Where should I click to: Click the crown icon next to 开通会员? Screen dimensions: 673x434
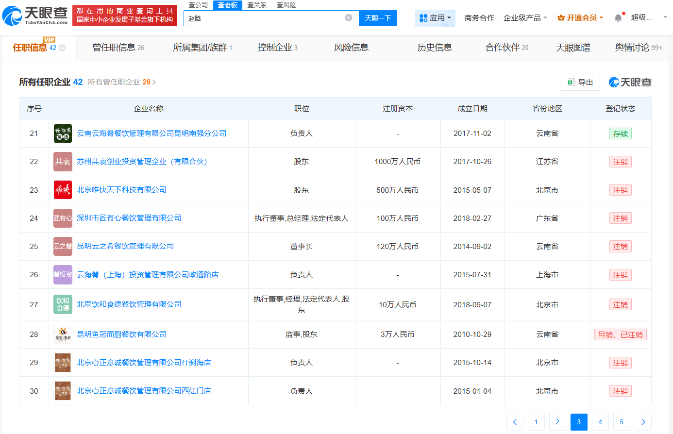click(562, 17)
